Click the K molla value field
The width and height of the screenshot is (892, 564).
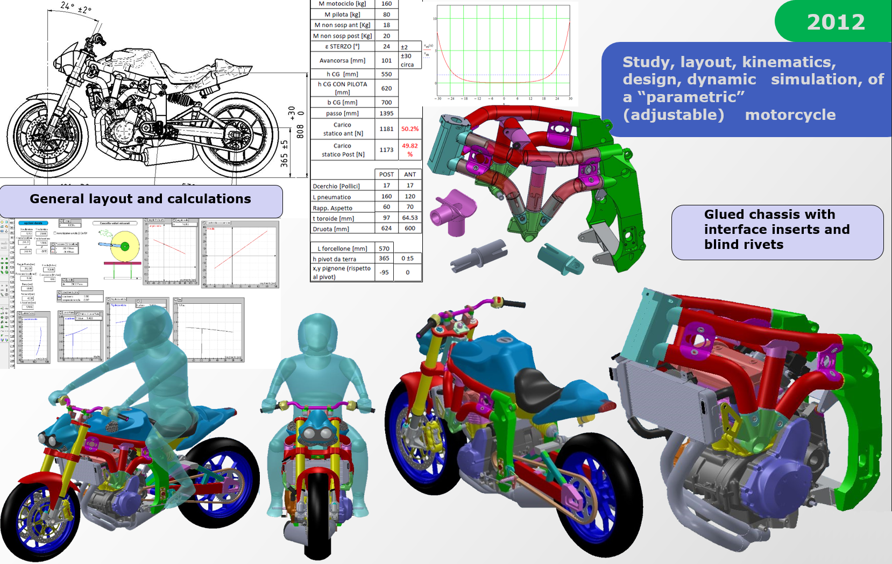49,269
